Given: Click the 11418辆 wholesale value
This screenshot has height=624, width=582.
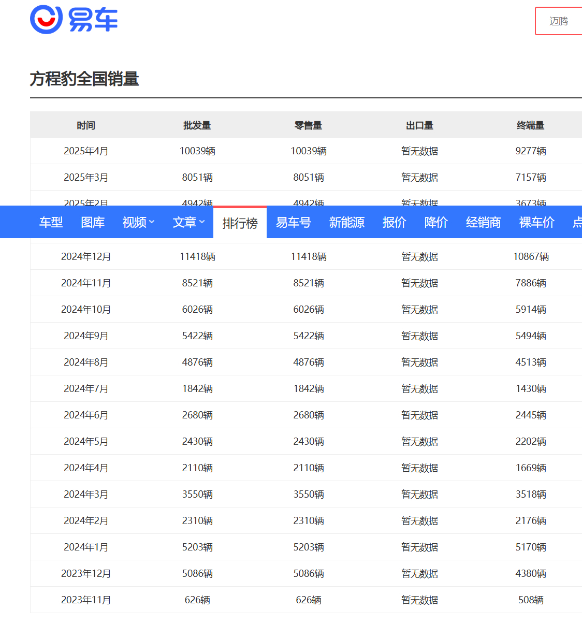Looking at the screenshot, I should point(197,256).
